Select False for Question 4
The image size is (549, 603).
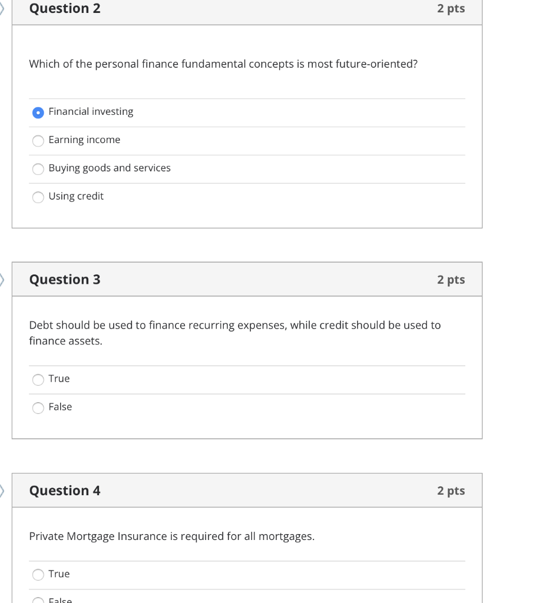pos(38,600)
